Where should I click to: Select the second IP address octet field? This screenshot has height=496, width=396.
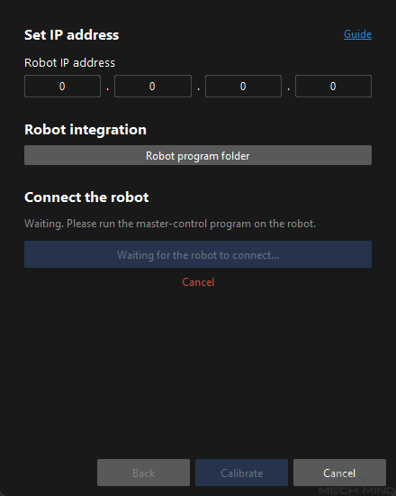tap(153, 86)
